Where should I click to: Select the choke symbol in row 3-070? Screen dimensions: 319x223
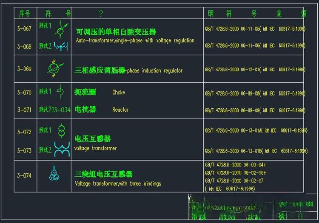point(60,91)
